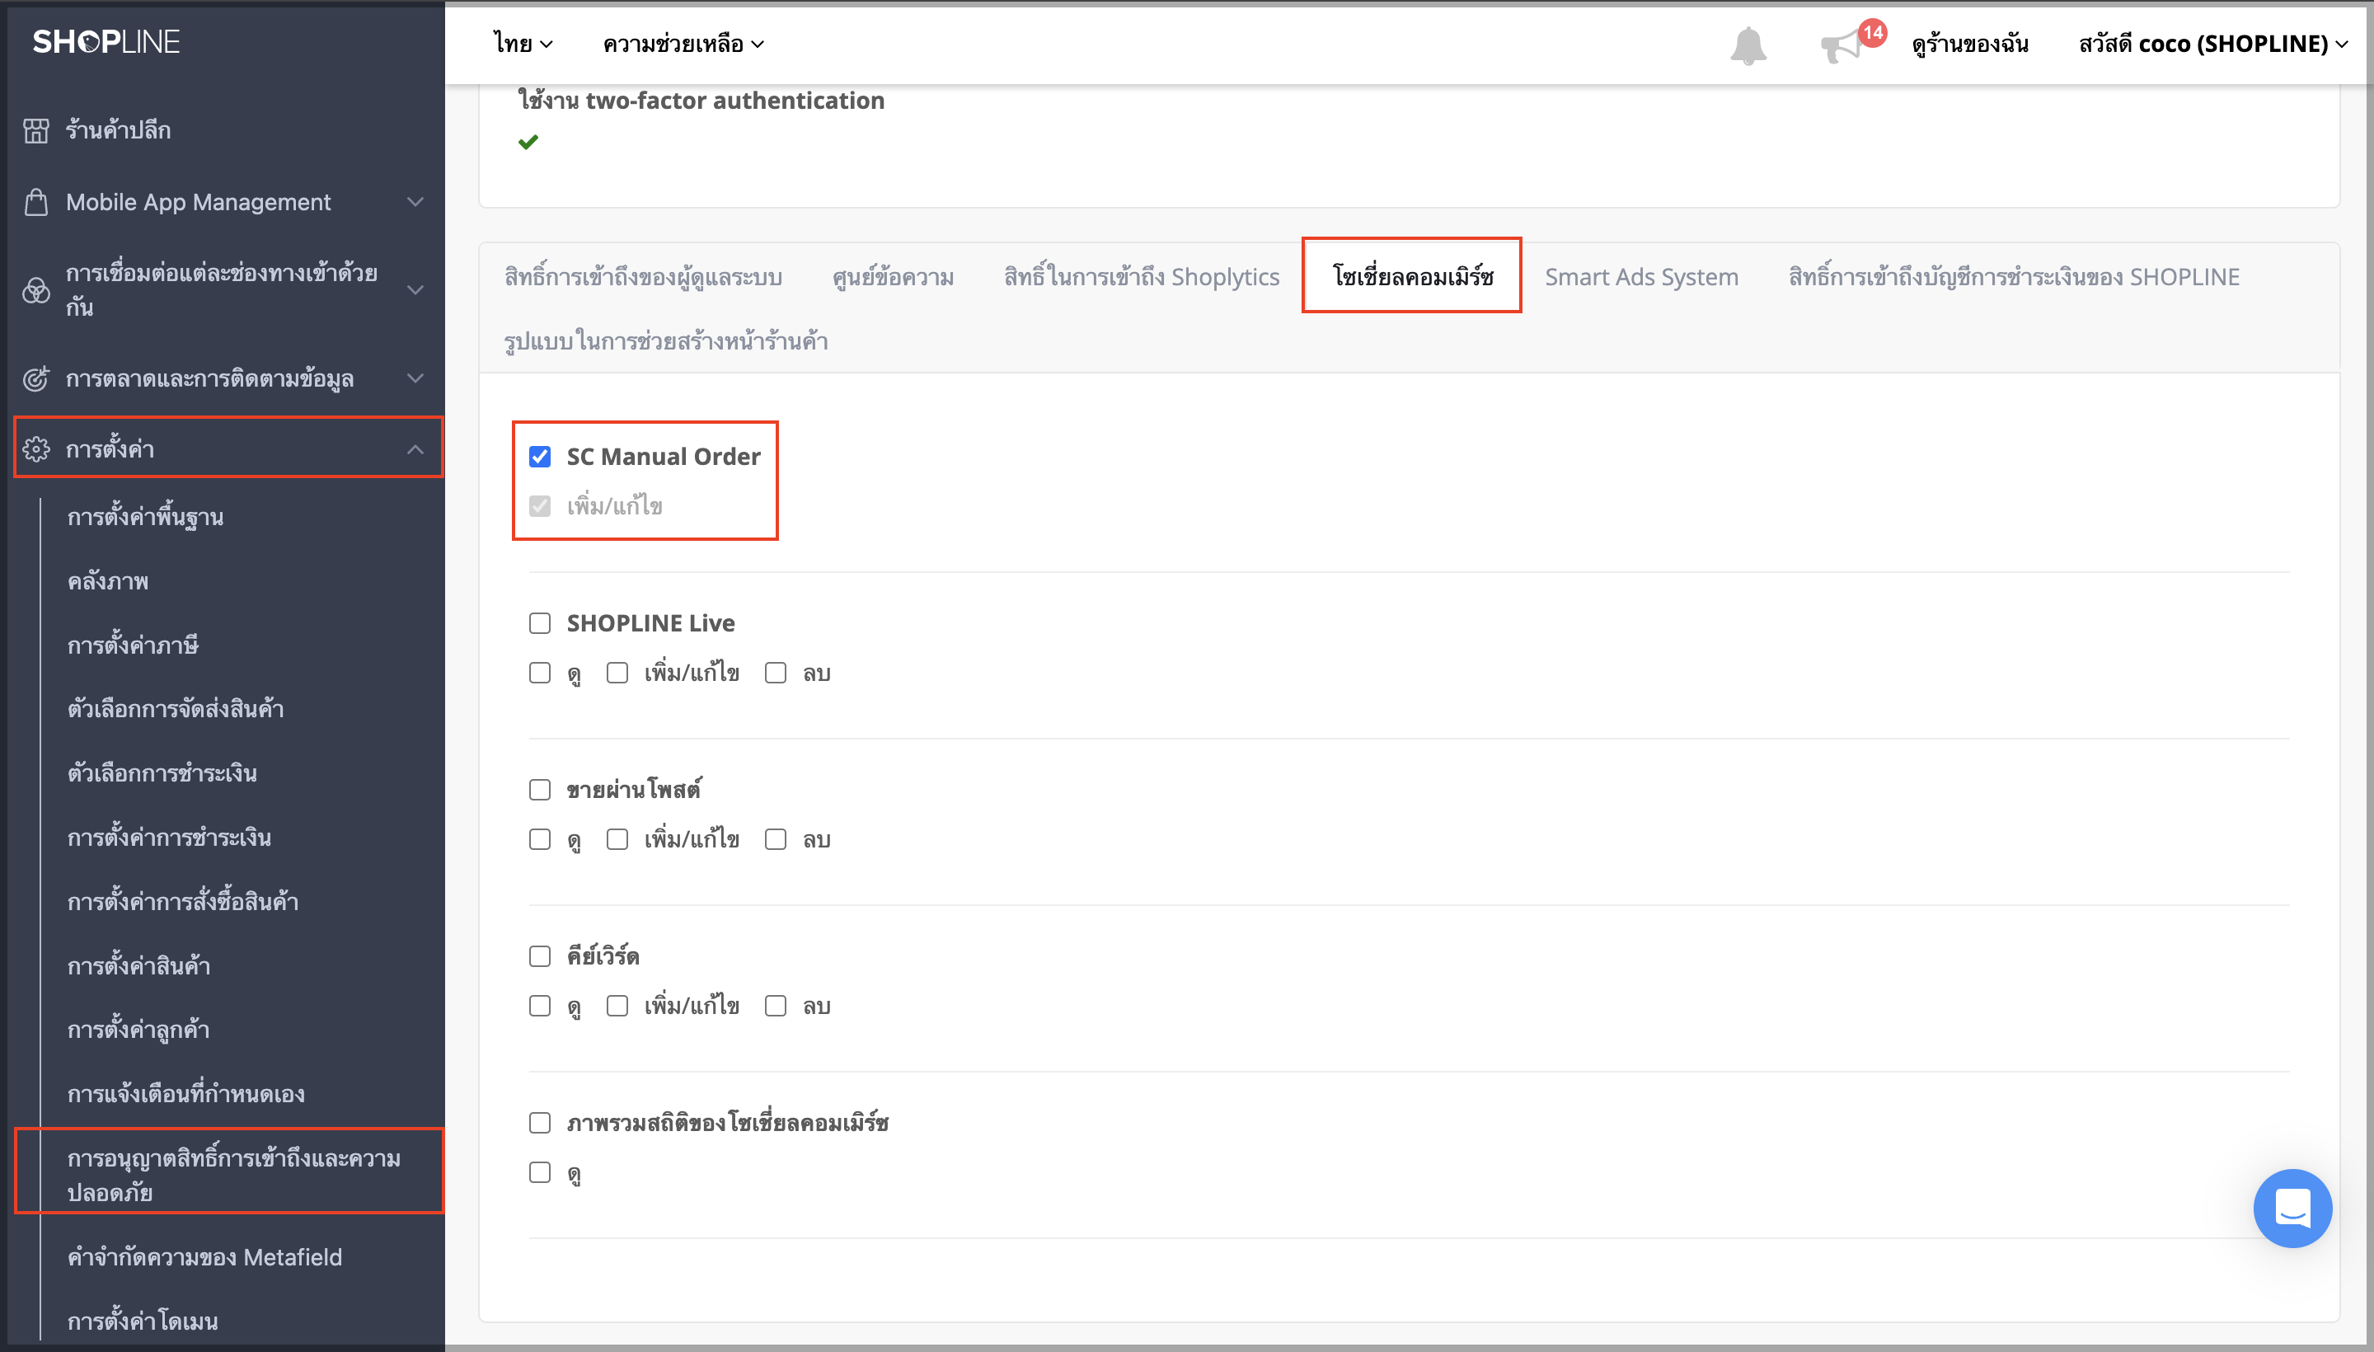Screen dimensions: 2374x1352
Task: Open คำจำกัดความของ Metafield sidebar item
Action: click(x=204, y=1256)
